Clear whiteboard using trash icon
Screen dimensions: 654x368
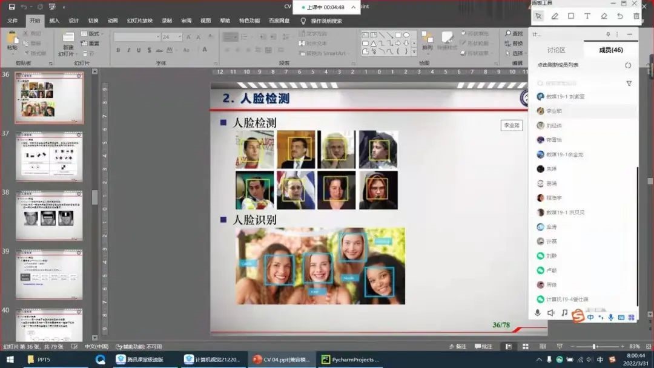pyautogui.click(x=636, y=16)
